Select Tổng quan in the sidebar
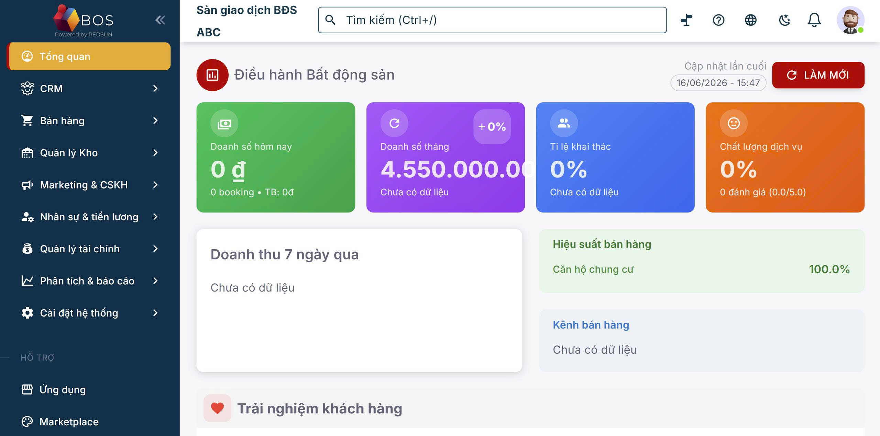This screenshot has height=436, width=880. (89, 56)
